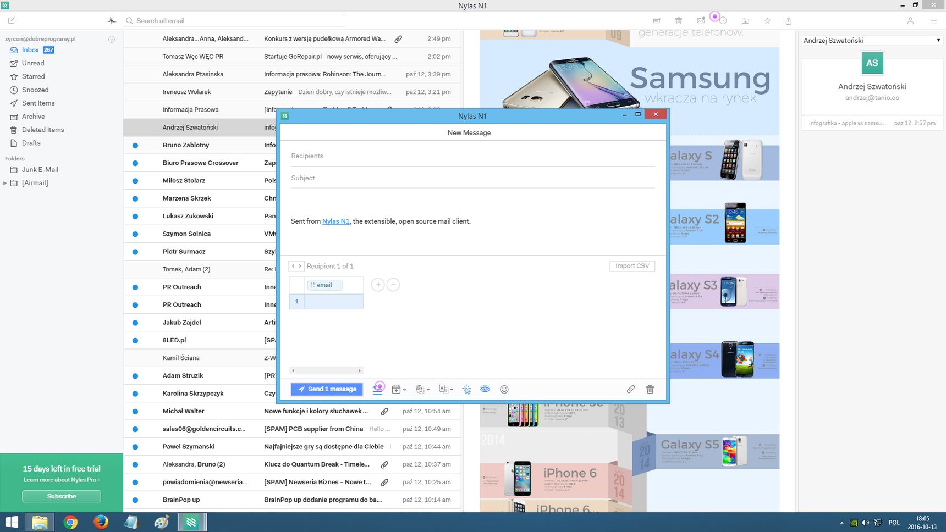Toggle link tracking in the composer

coord(466,389)
